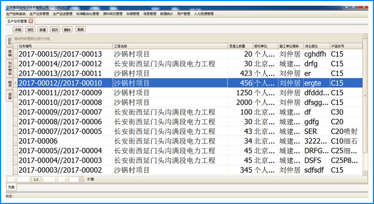374x204 pixels.
Task: Click the C10细石 product grade cell
Action: (x=346, y=141)
